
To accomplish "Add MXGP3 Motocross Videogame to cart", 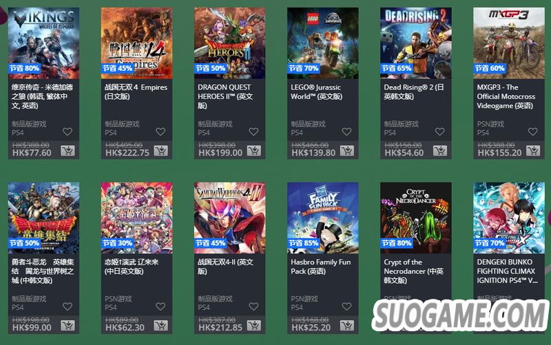I will point(533,151).
